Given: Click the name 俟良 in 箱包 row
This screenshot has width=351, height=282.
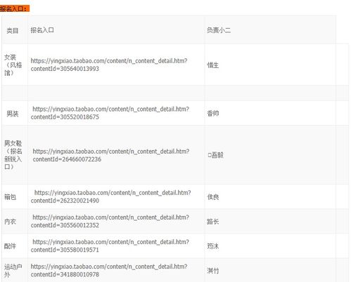Looking at the screenshot, I should coord(212,197).
